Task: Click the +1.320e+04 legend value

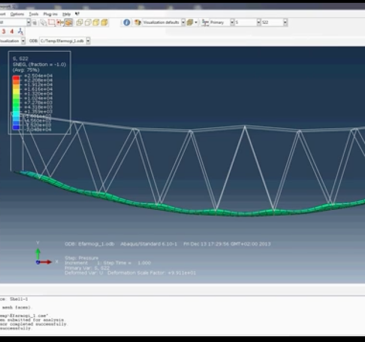Action: [x=38, y=93]
